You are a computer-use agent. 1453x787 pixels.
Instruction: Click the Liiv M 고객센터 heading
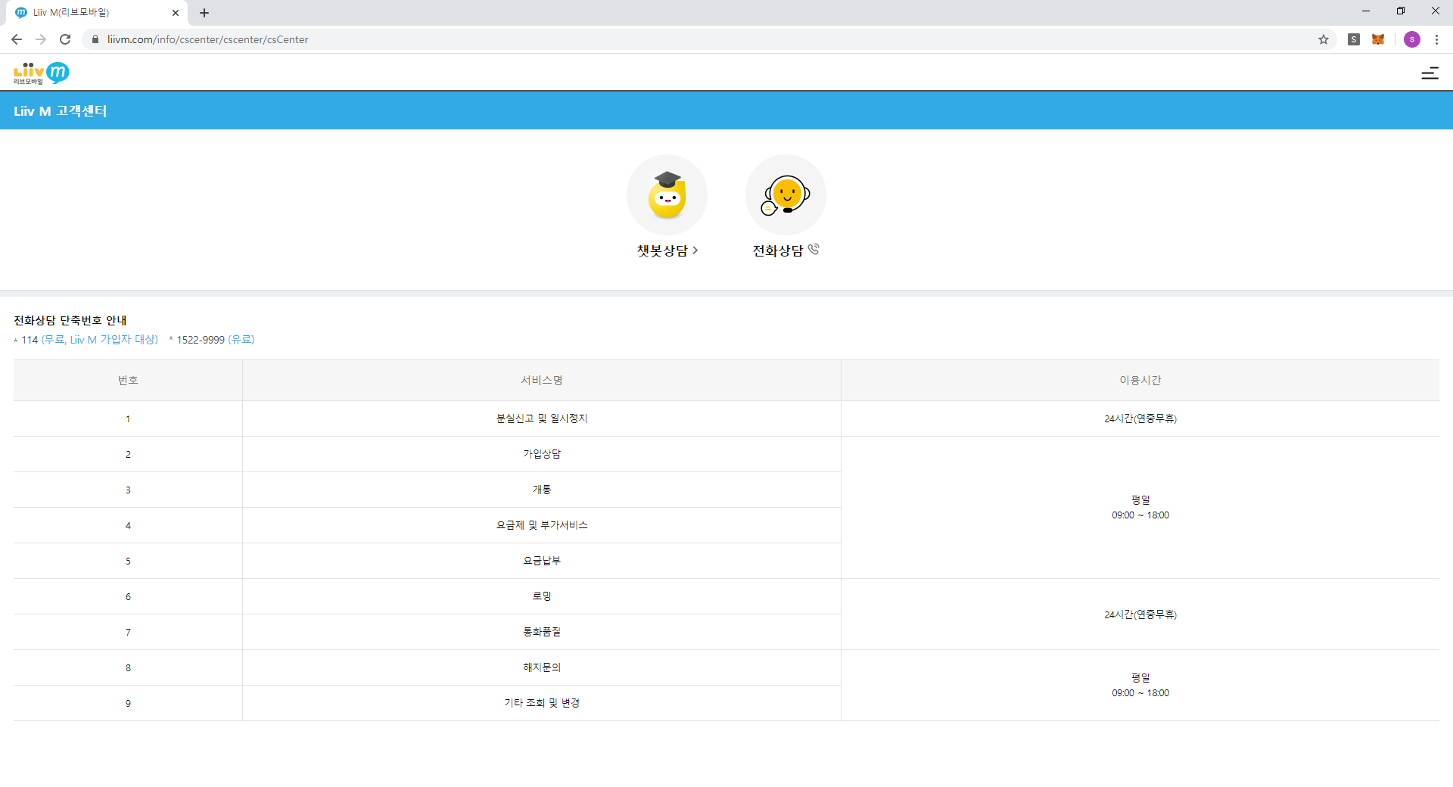[61, 111]
